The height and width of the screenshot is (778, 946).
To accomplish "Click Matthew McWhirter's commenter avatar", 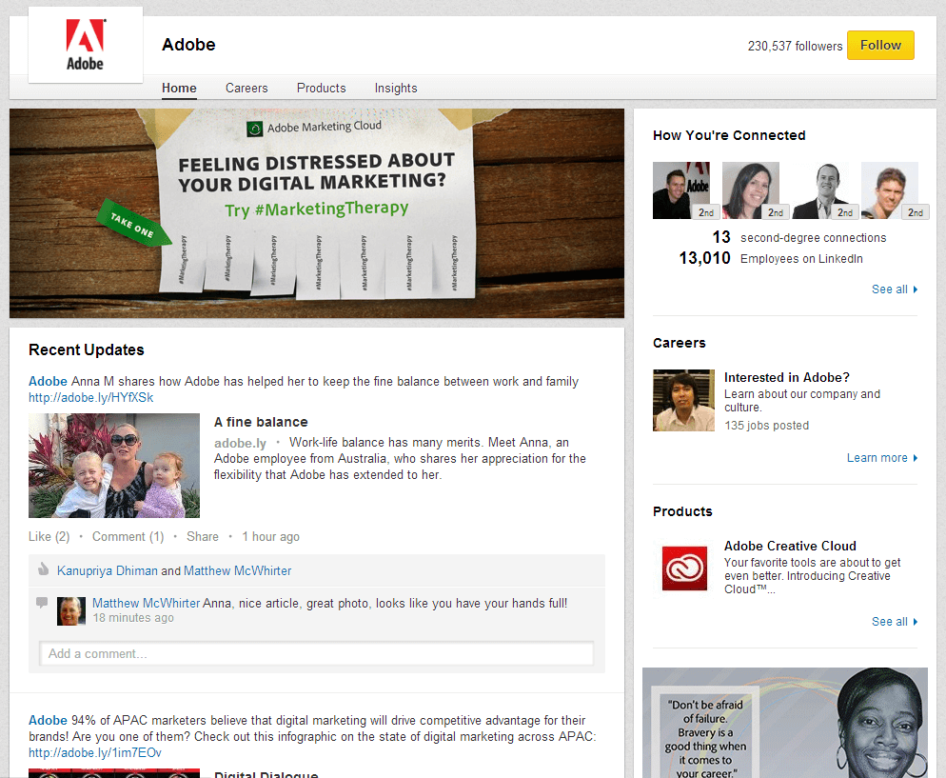I will [71, 610].
